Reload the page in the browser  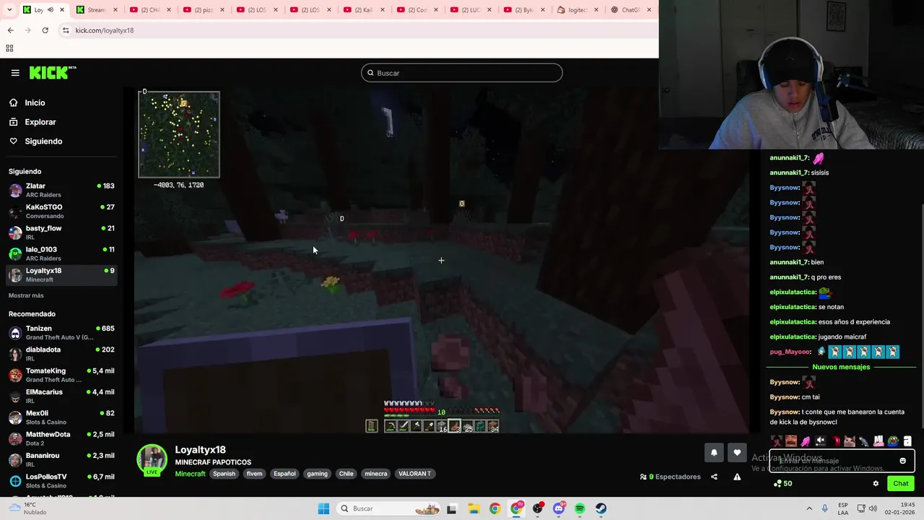tap(45, 30)
